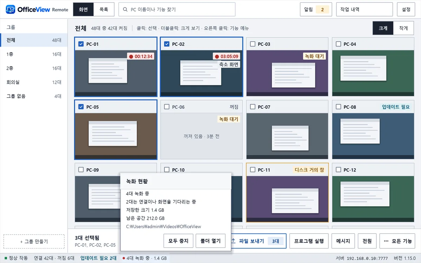Check the PC-09 checkbox

click(x=81, y=170)
